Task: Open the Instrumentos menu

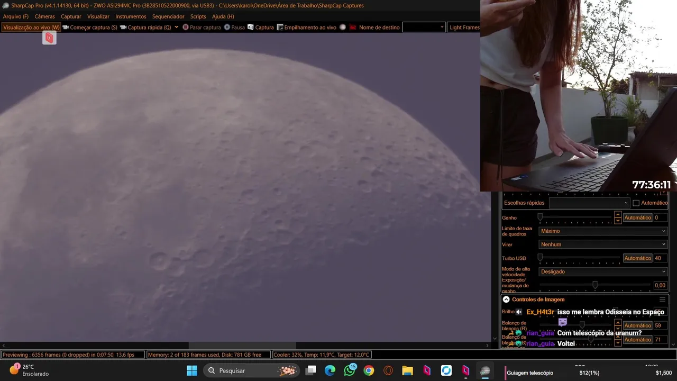Action: pos(131,16)
